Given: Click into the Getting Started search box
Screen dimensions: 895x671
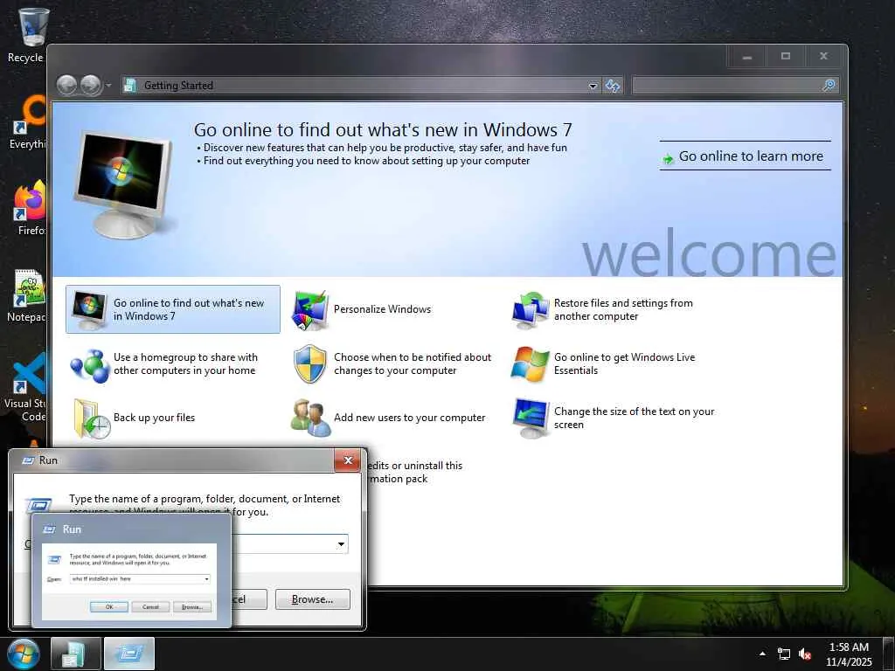Looking at the screenshot, I should pyautogui.click(x=728, y=86).
